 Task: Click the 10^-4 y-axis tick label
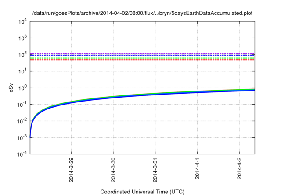click(22, 154)
